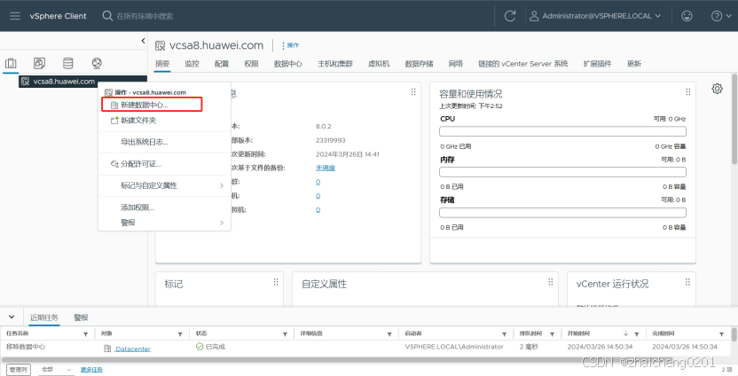The width and height of the screenshot is (738, 376).
Task: Switch to Hosts and Clusters inventory view
Action: pyautogui.click(x=11, y=63)
